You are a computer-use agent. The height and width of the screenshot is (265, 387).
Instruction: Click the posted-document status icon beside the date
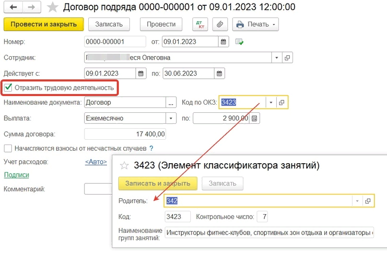(239, 42)
